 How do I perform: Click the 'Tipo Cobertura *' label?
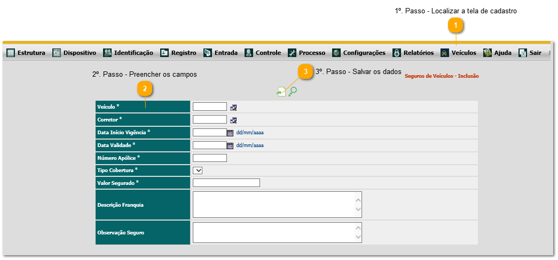117,170
